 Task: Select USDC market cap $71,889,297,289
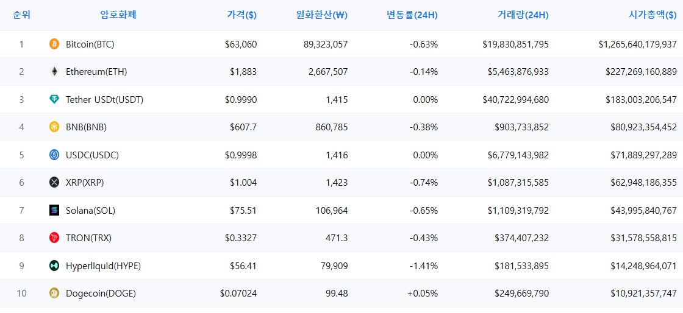[644, 155]
